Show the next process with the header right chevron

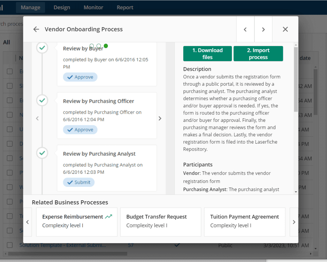coord(263,29)
